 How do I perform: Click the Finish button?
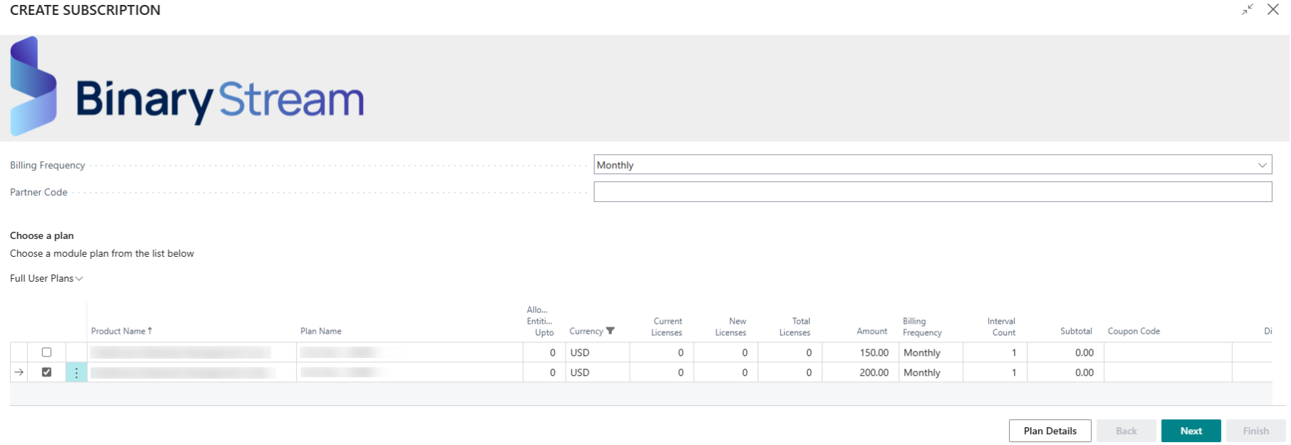tap(1255, 431)
